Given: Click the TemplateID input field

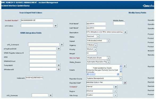Looking at the screenshot, I should [x=43, y=65].
